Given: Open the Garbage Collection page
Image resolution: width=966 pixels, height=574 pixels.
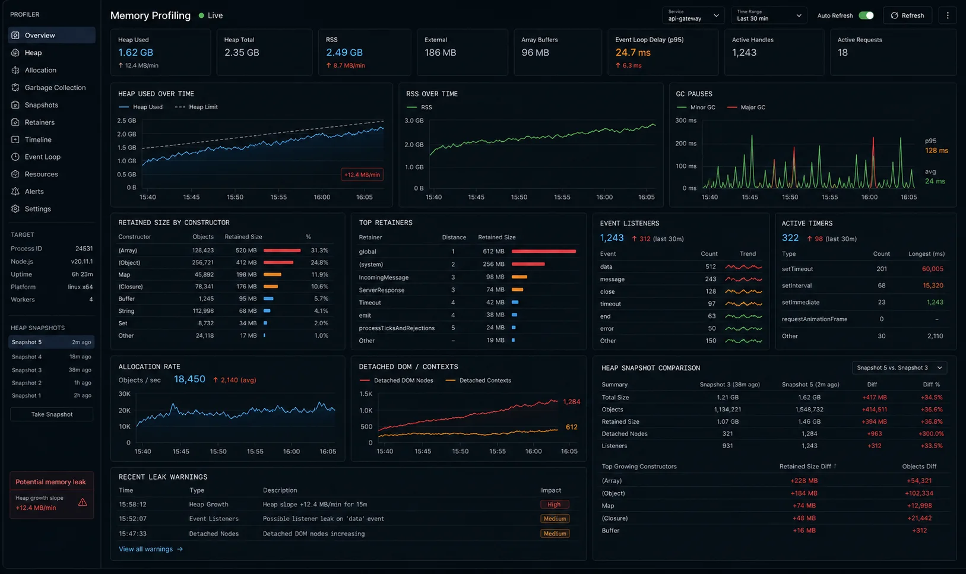Looking at the screenshot, I should pyautogui.click(x=52, y=87).
